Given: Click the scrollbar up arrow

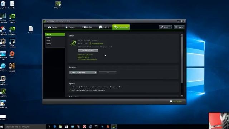Looking at the screenshot, I should coord(182,35).
